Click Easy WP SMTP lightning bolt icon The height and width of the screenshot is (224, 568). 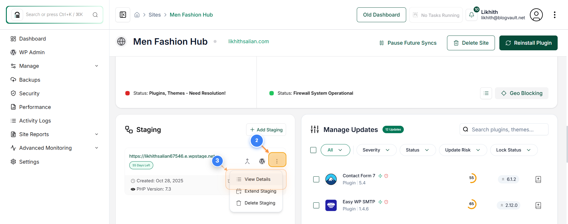coord(380,202)
